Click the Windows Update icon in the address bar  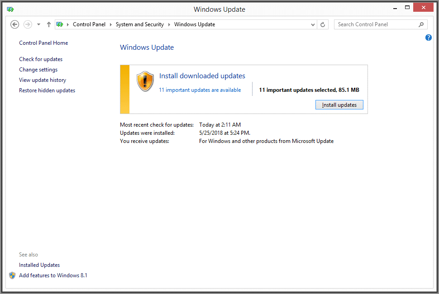(60, 24)
